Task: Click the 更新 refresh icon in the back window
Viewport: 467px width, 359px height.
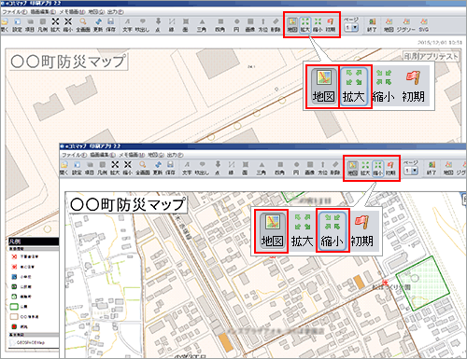Action: [98, 25]
